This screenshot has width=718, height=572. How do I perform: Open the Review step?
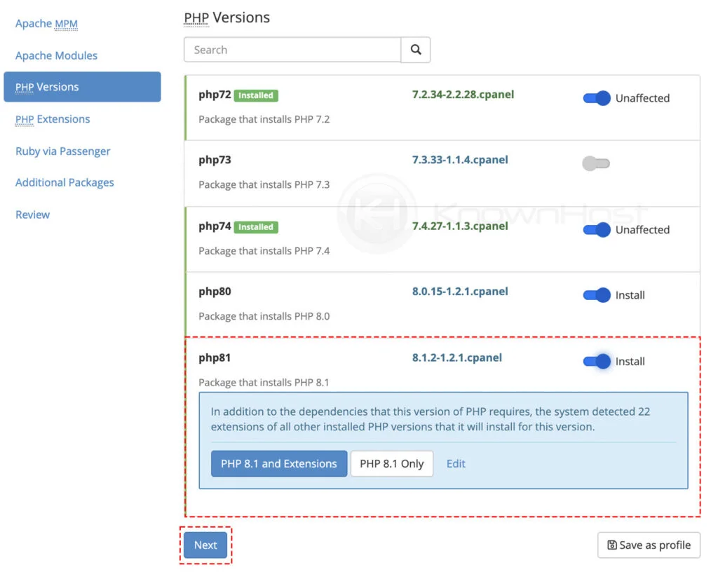[x=32, y=214]
